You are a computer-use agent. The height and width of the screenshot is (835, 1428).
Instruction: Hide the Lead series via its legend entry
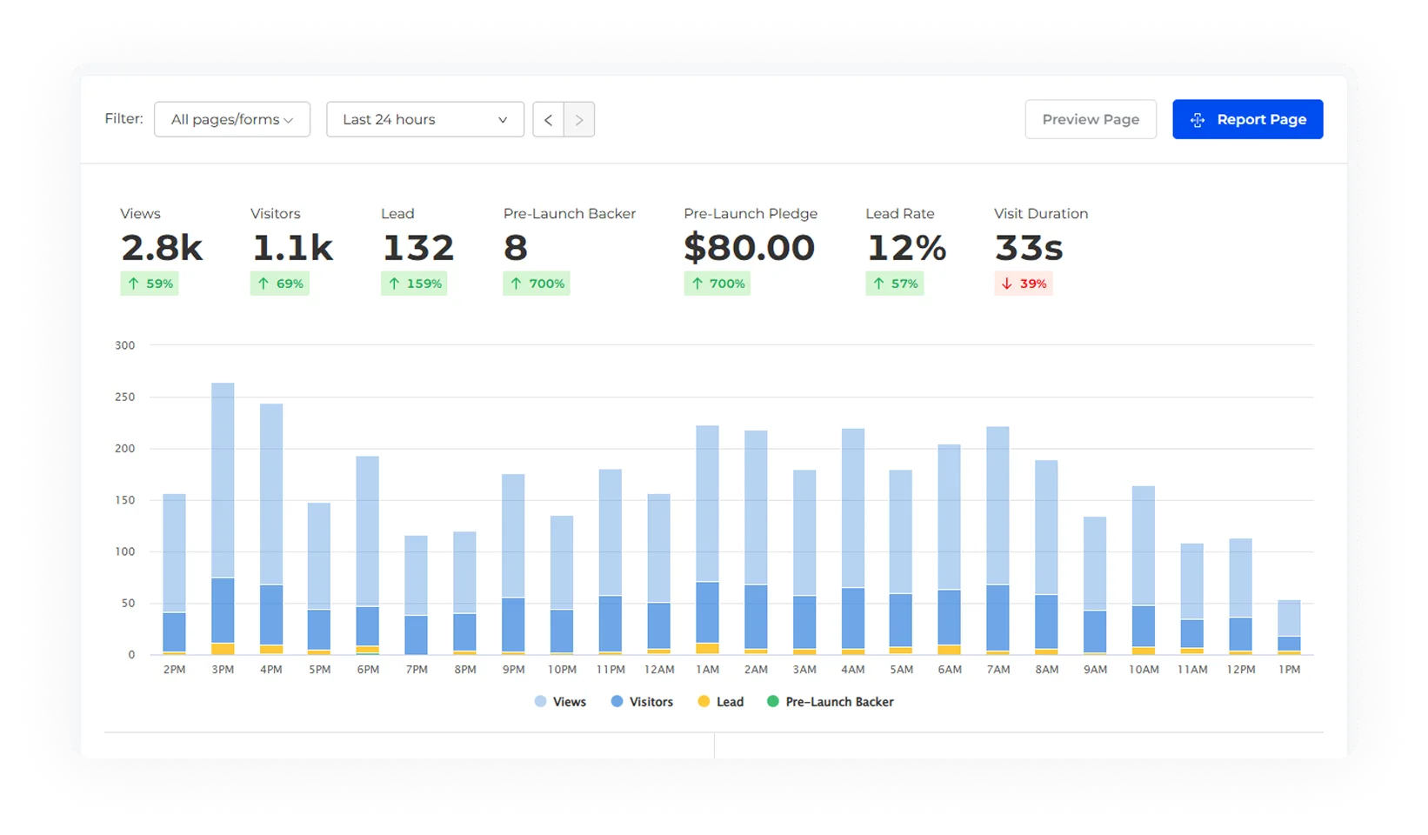(721, 701)
